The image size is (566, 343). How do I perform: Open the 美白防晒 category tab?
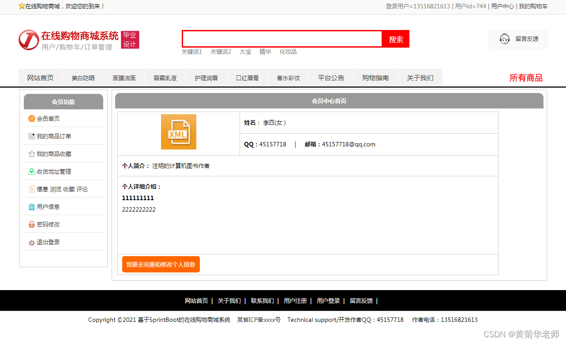83,78
